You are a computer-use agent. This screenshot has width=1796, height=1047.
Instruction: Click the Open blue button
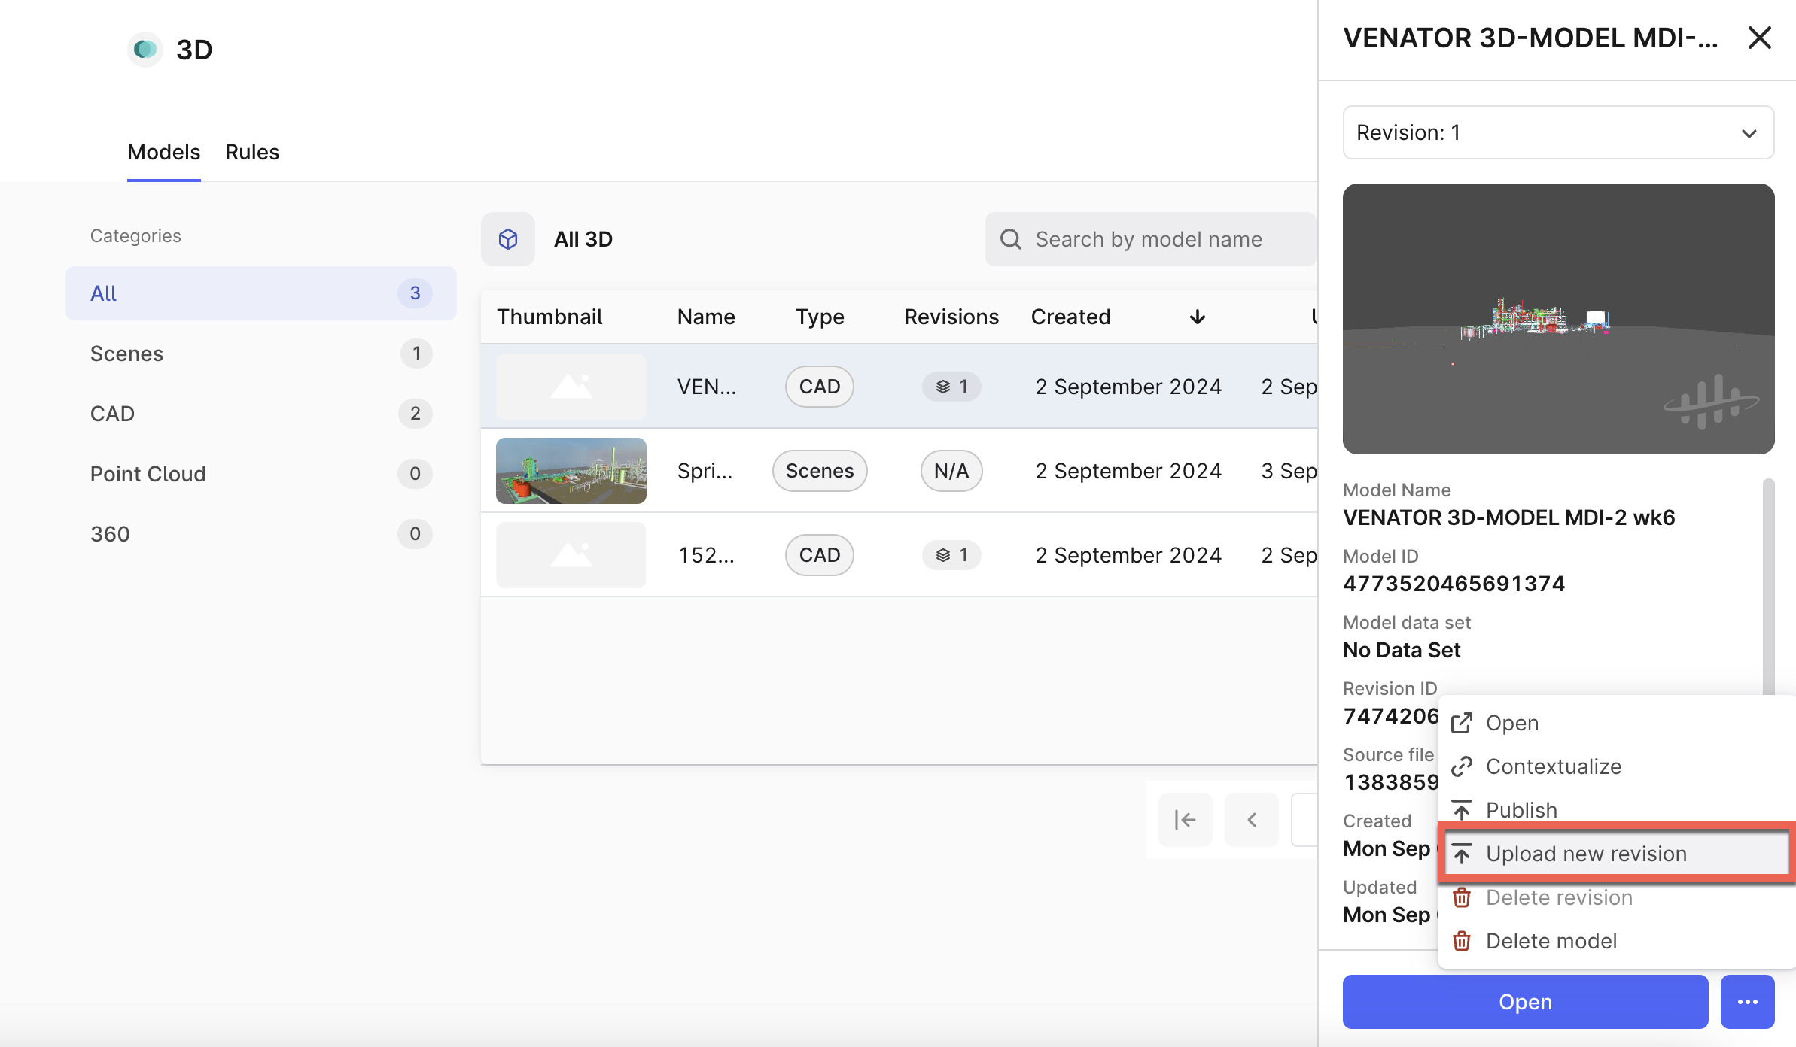(1525, 1001)
